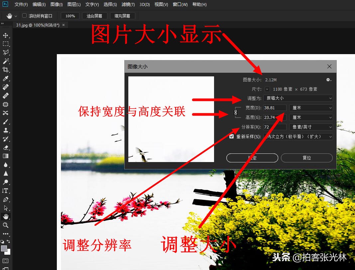The image size is (355, 270).
Task: Select the Brush tool
Action: pyautogui.click(x=6, y=122)
